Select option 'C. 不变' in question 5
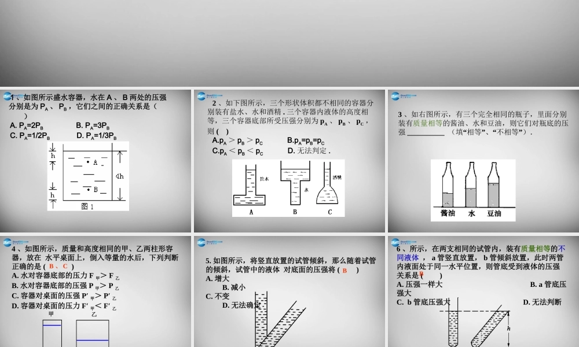The image size is (579, 347). 218,296
